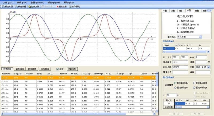Click the F frequency field showing 50
Screen dimensions: 214x116
pos(172,95)
